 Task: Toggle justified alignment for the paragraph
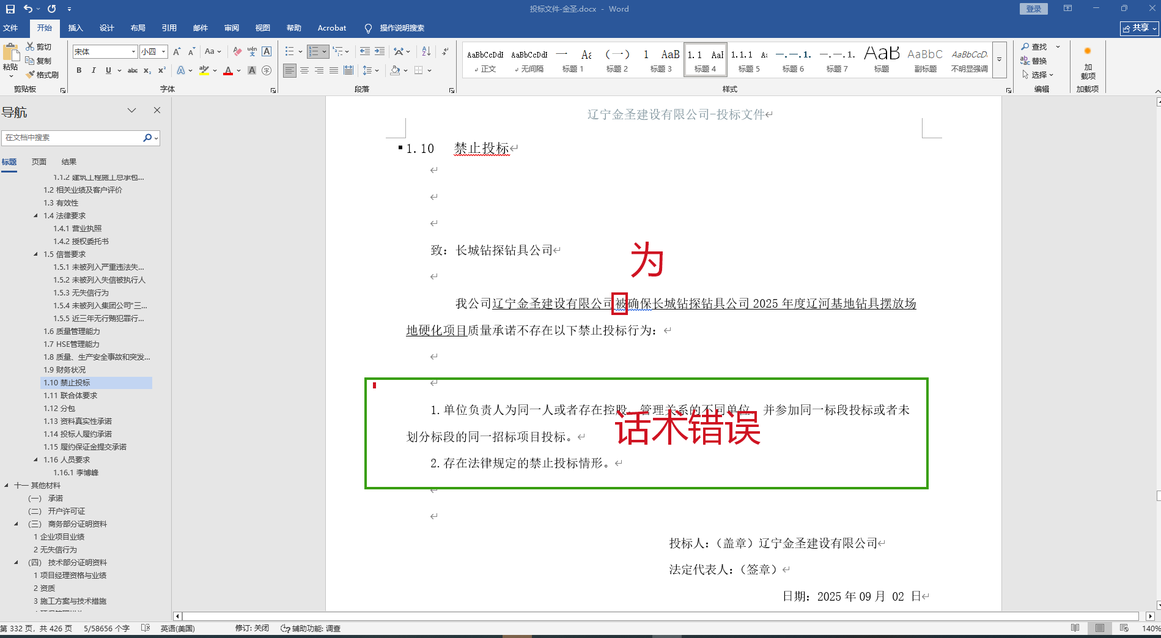pyautogui.click(x=334, y=71)
